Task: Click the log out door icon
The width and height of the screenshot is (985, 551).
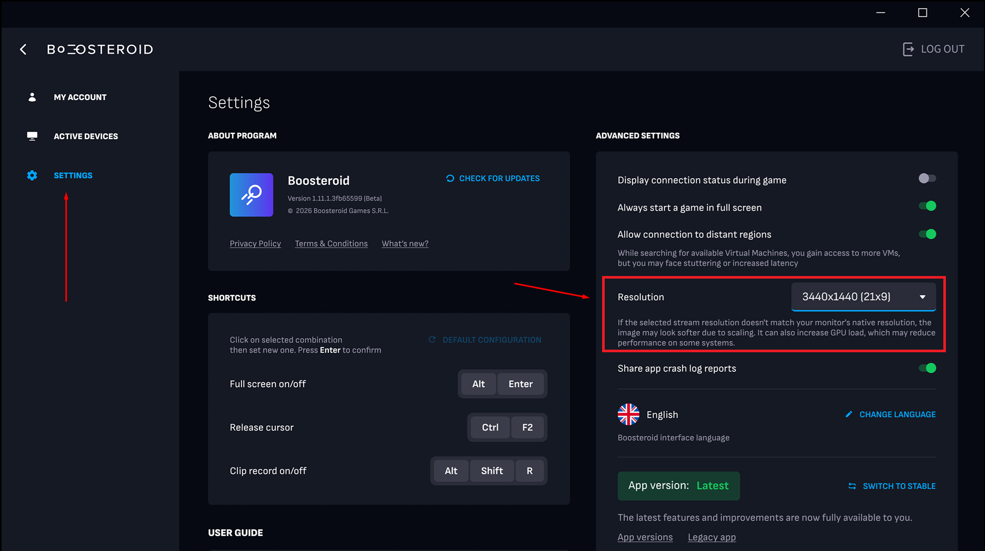Action: [x=908, y=49]
